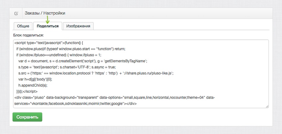Click the line starting with <script type="text/javascript">
The width and height of the screenshot is (282, 134).
(x=49, y=43)
